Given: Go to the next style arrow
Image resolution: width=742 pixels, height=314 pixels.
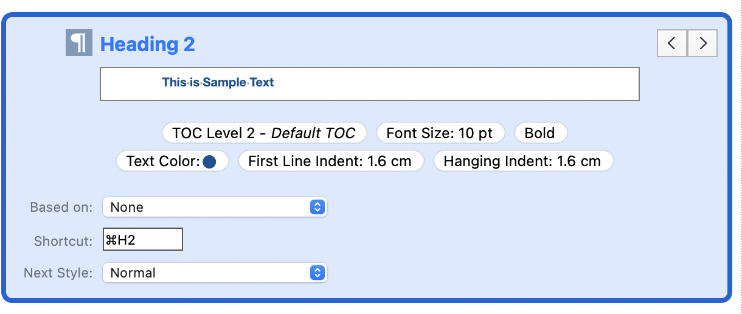Looking at the screenshot, I should point(702,43).
